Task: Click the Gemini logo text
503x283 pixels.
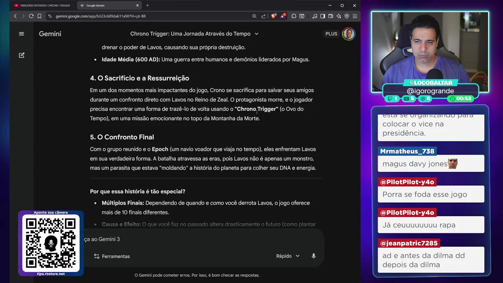Action: (50, 34)
